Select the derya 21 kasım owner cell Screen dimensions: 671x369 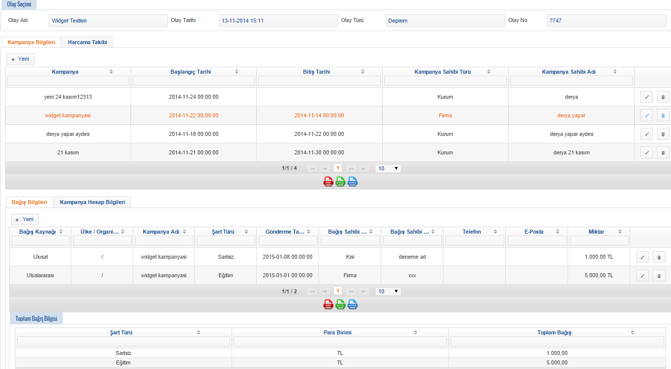(x=572, y=153)
